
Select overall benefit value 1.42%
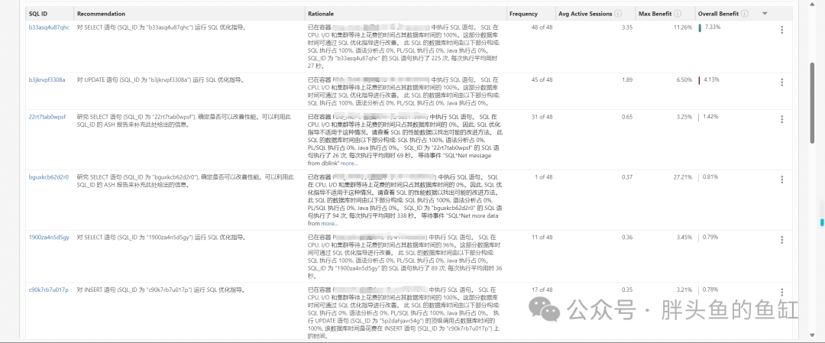click(x=711, y=116)
